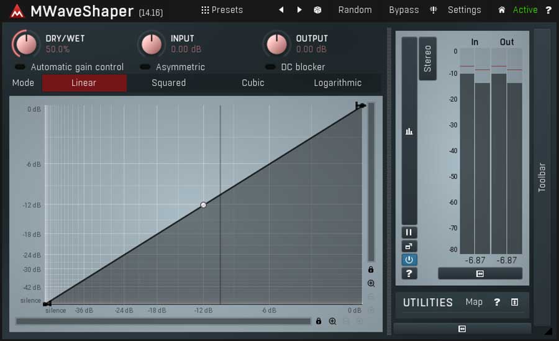Toggle the vertical axis lock icon
This screenshot has height=341, width=559.
coord(371,270)
